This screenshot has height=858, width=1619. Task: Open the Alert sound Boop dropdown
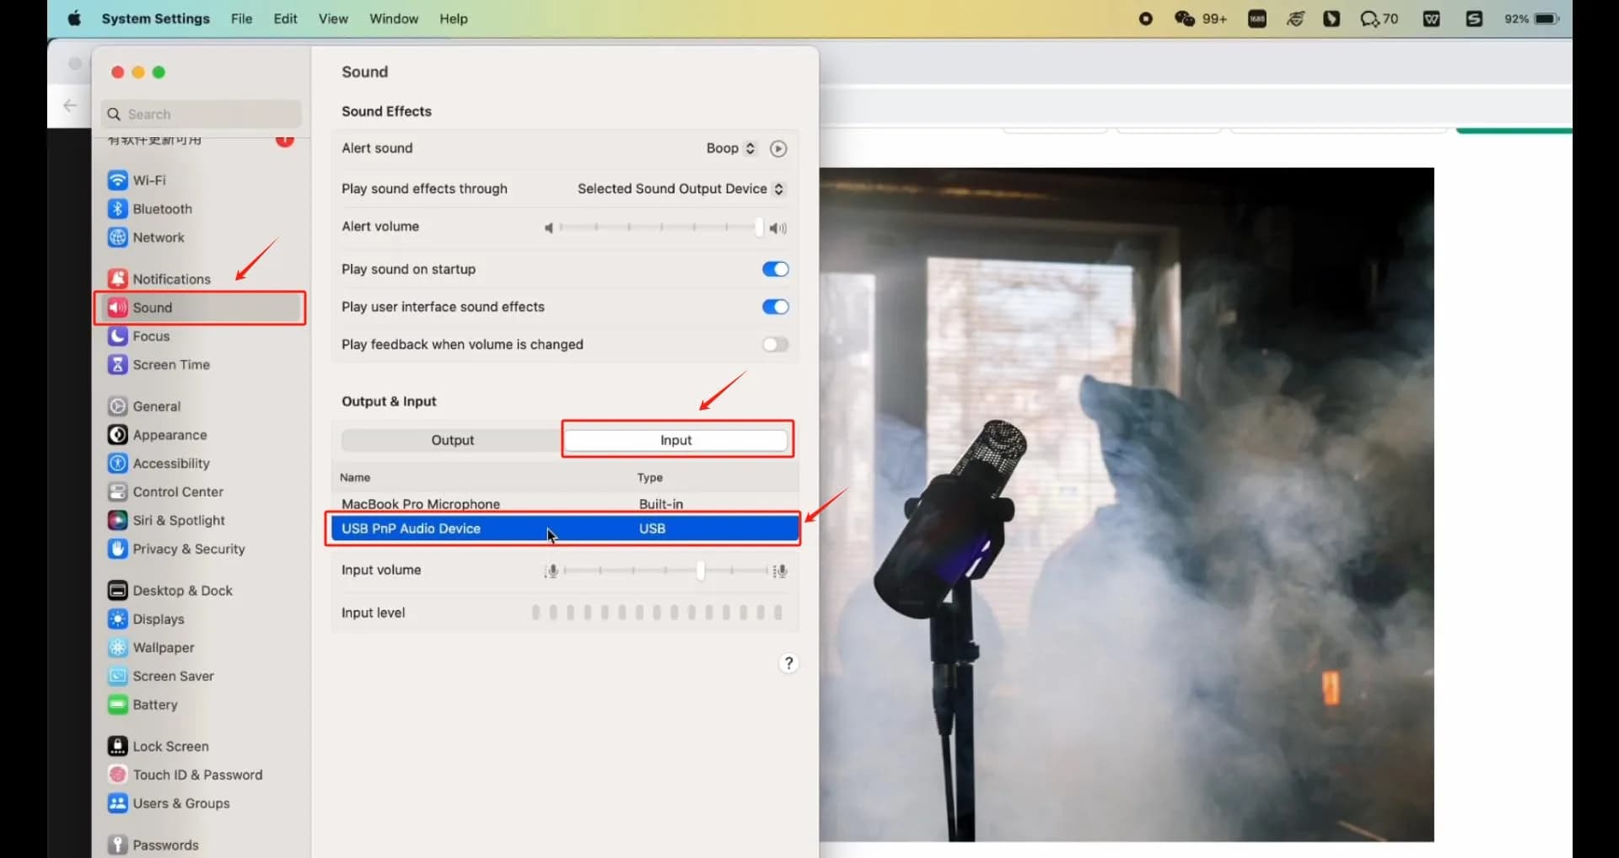[731, 148]
